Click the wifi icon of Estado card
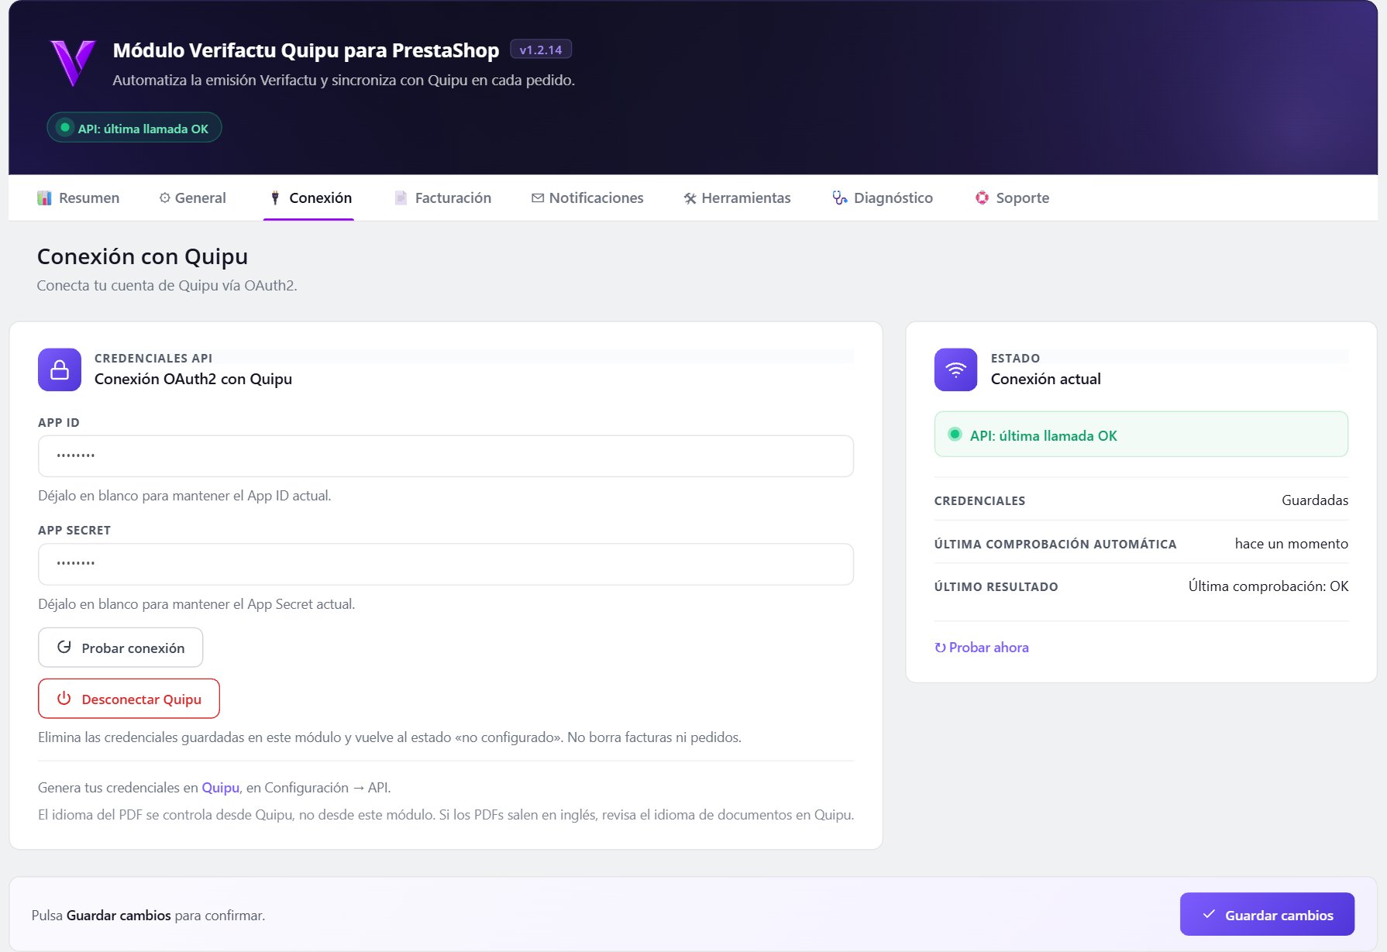The width and height of the screenshot is (1387, 952). click(955, 369)
